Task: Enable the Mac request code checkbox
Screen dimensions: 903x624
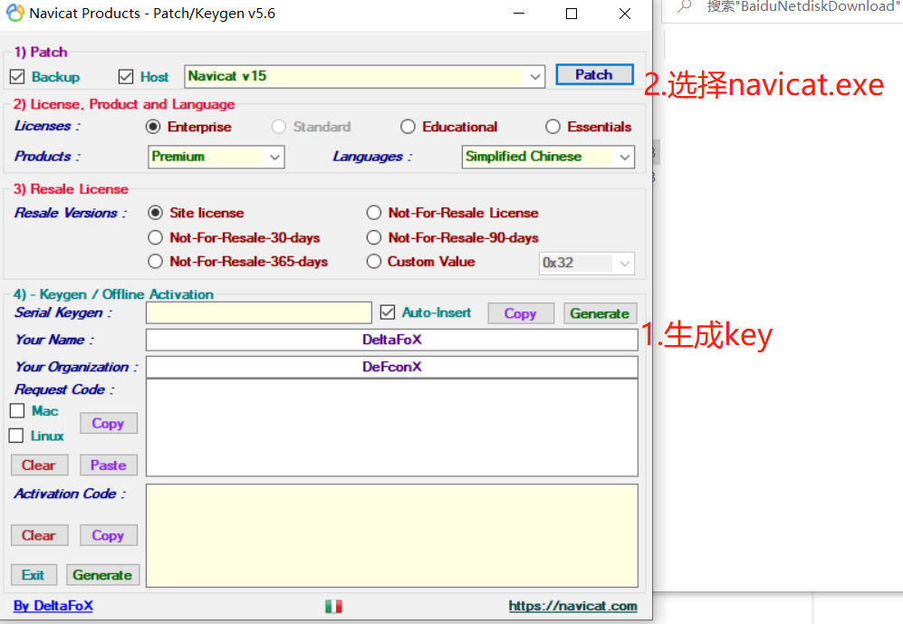Action: pyautogui.click(x=17, y=410)
